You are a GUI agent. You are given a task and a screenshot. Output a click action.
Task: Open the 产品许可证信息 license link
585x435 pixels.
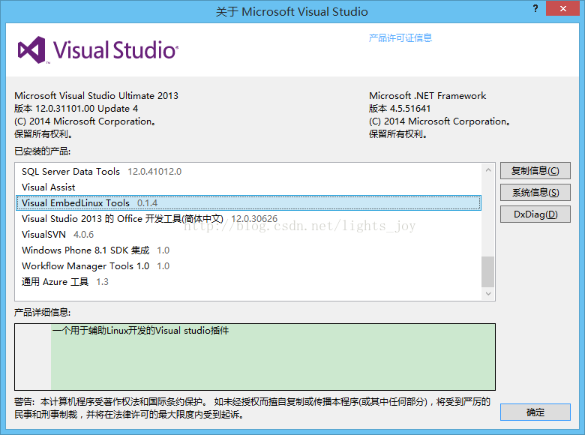400,38
